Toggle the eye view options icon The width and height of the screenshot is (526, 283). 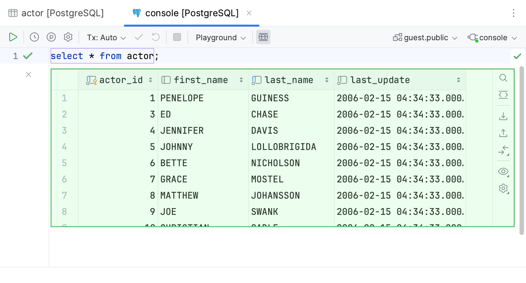click(x=503, y=171)
